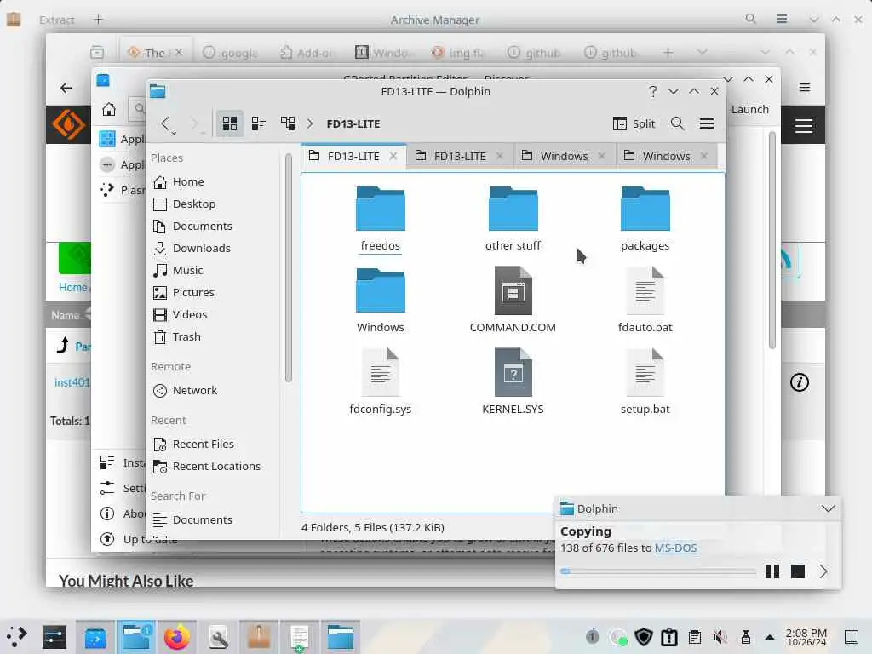
Task: Pause the copying job
Action: pos(772,571)
